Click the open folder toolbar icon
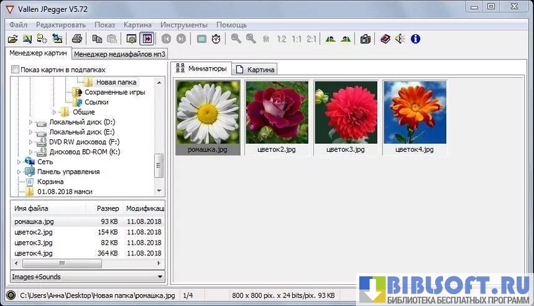 13,39
